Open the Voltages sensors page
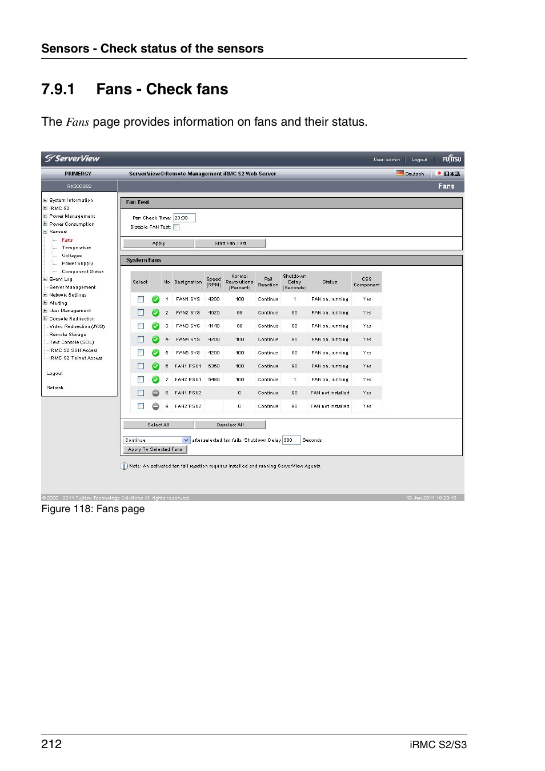 [x=72, y=256]
